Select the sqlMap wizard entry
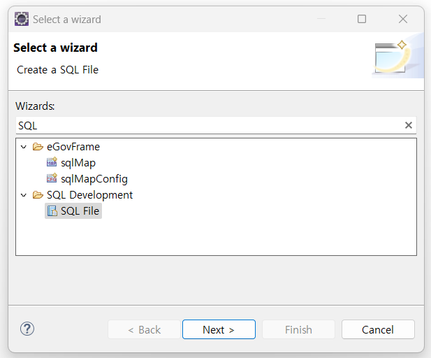431x358 pixels. point(78,163)
